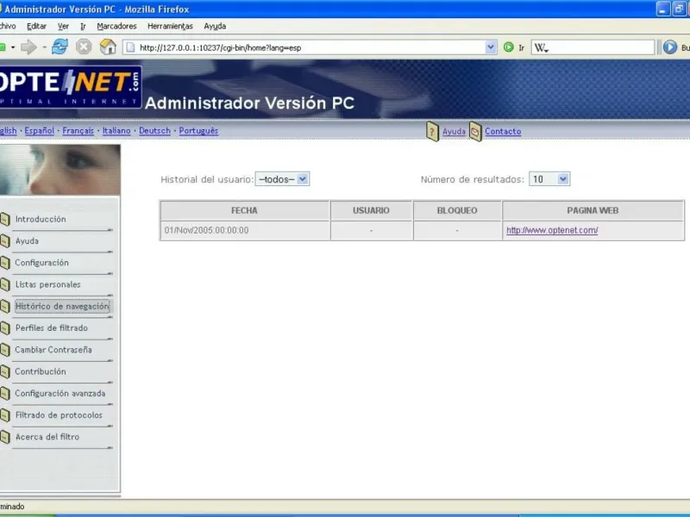690x517 pixels.
Task: Open the http://www.optenet.com/ link in table
Action: coord(552,230)
